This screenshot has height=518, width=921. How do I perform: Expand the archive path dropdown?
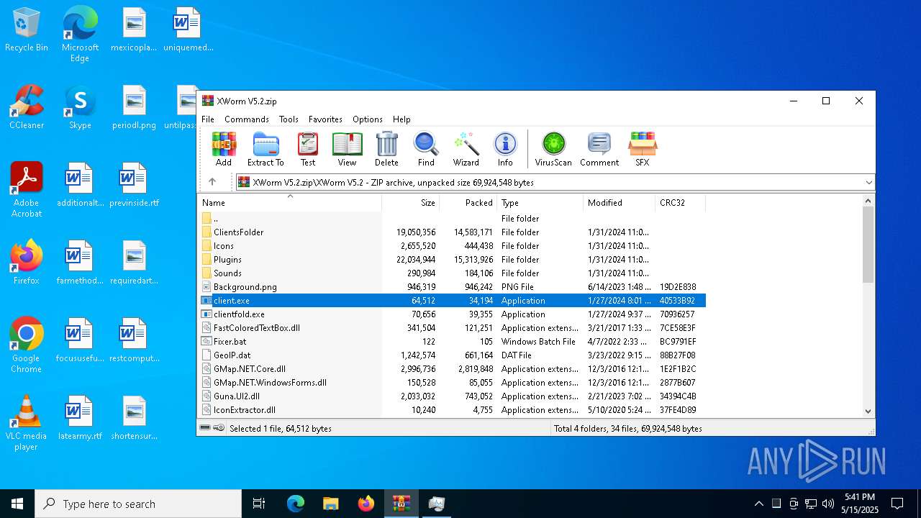click(x=868, y=183)
